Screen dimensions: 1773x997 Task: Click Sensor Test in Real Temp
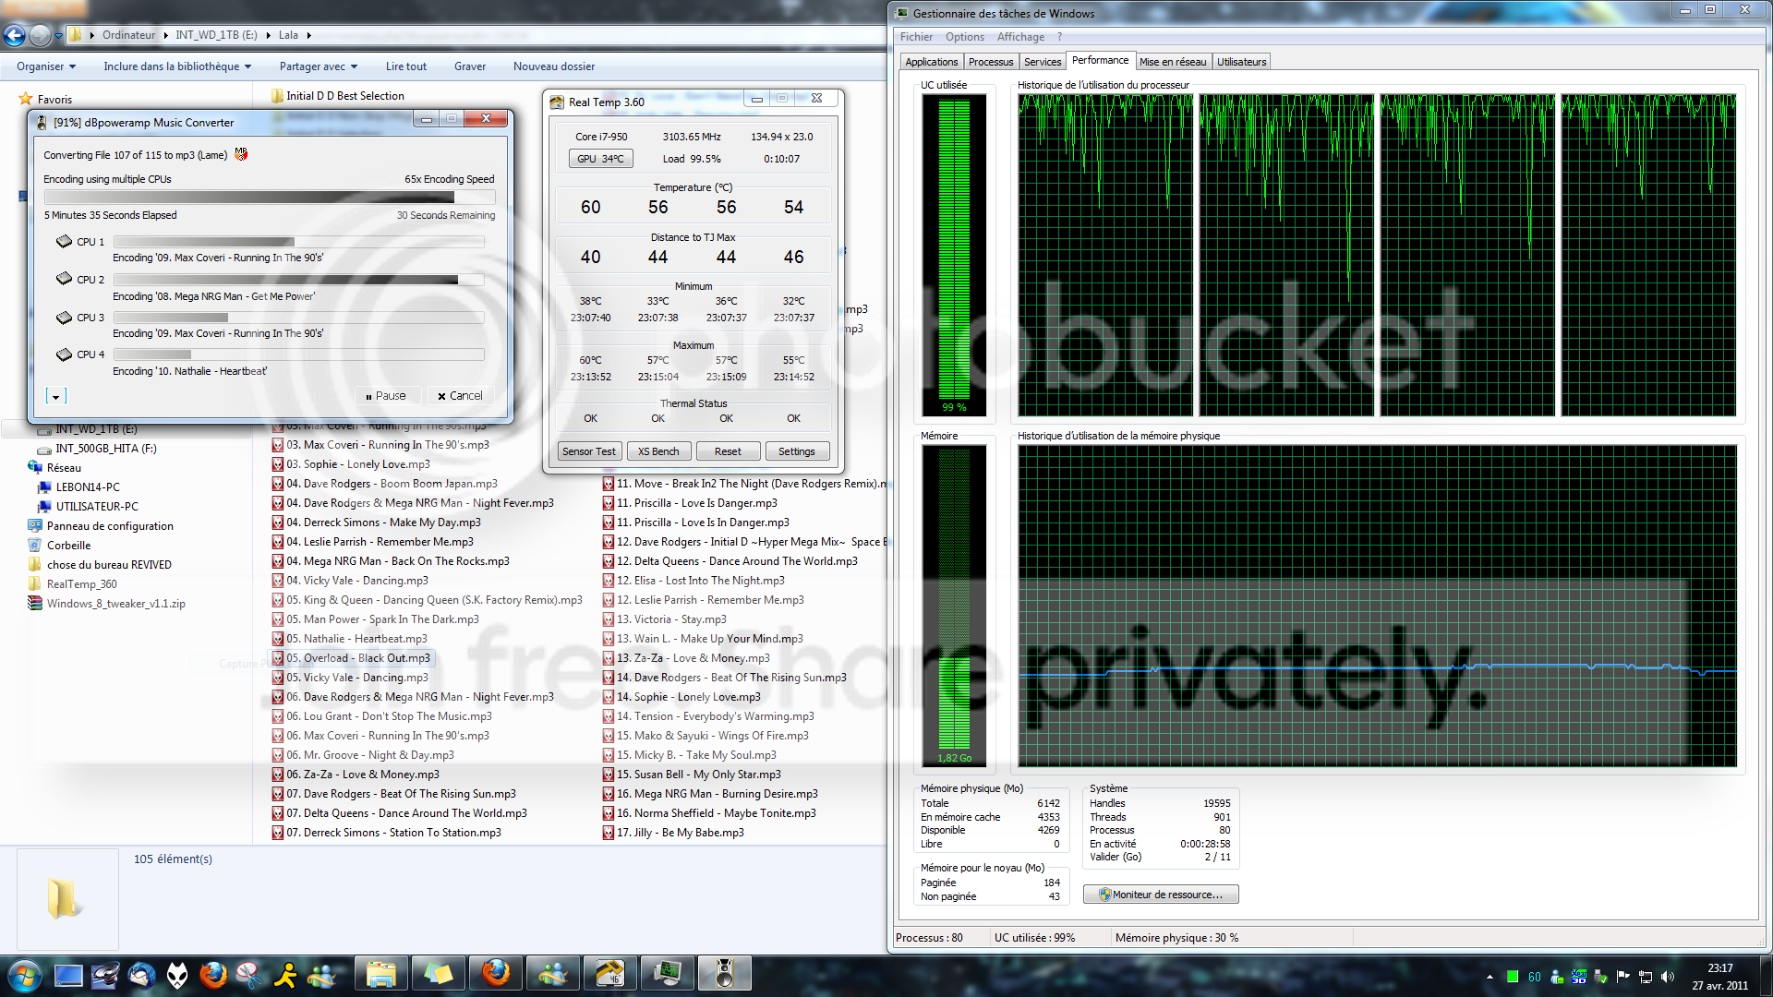[589, 451]
